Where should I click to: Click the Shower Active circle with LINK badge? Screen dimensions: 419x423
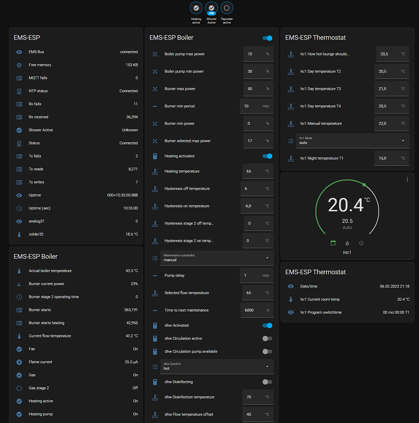211,8
